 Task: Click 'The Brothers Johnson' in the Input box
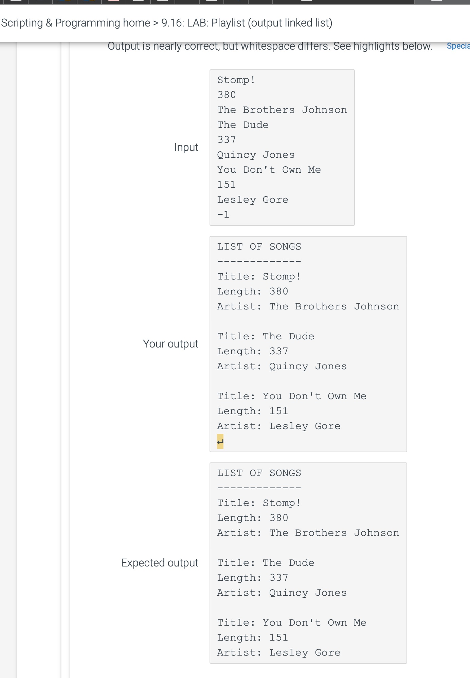pos(282,110)
